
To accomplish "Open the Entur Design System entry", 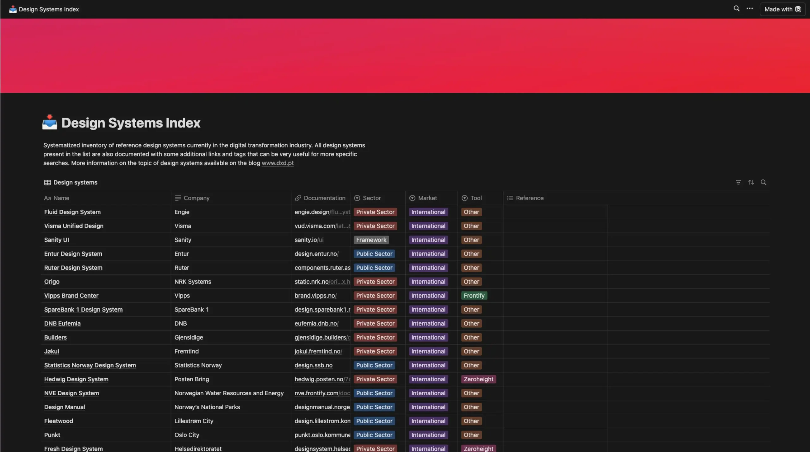I will click(73, 254).
